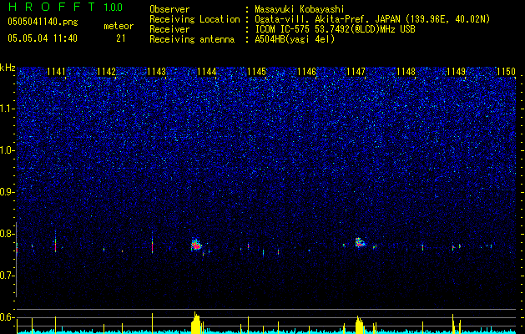525x334 pixels.
Task: Click the meteor echo blob just after 1147
Action: (360, 242)
